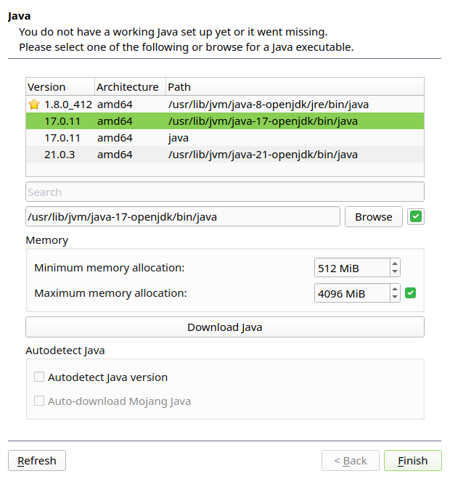
Task: Select the 17.0.11 row with path java
Action: 224,138
